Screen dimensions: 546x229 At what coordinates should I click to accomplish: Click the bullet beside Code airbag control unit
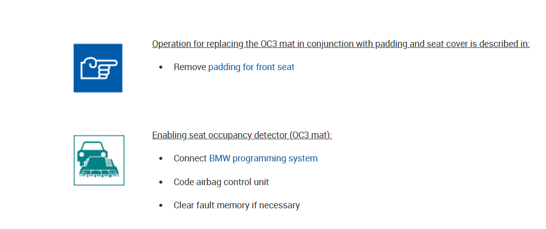[161, 183]
